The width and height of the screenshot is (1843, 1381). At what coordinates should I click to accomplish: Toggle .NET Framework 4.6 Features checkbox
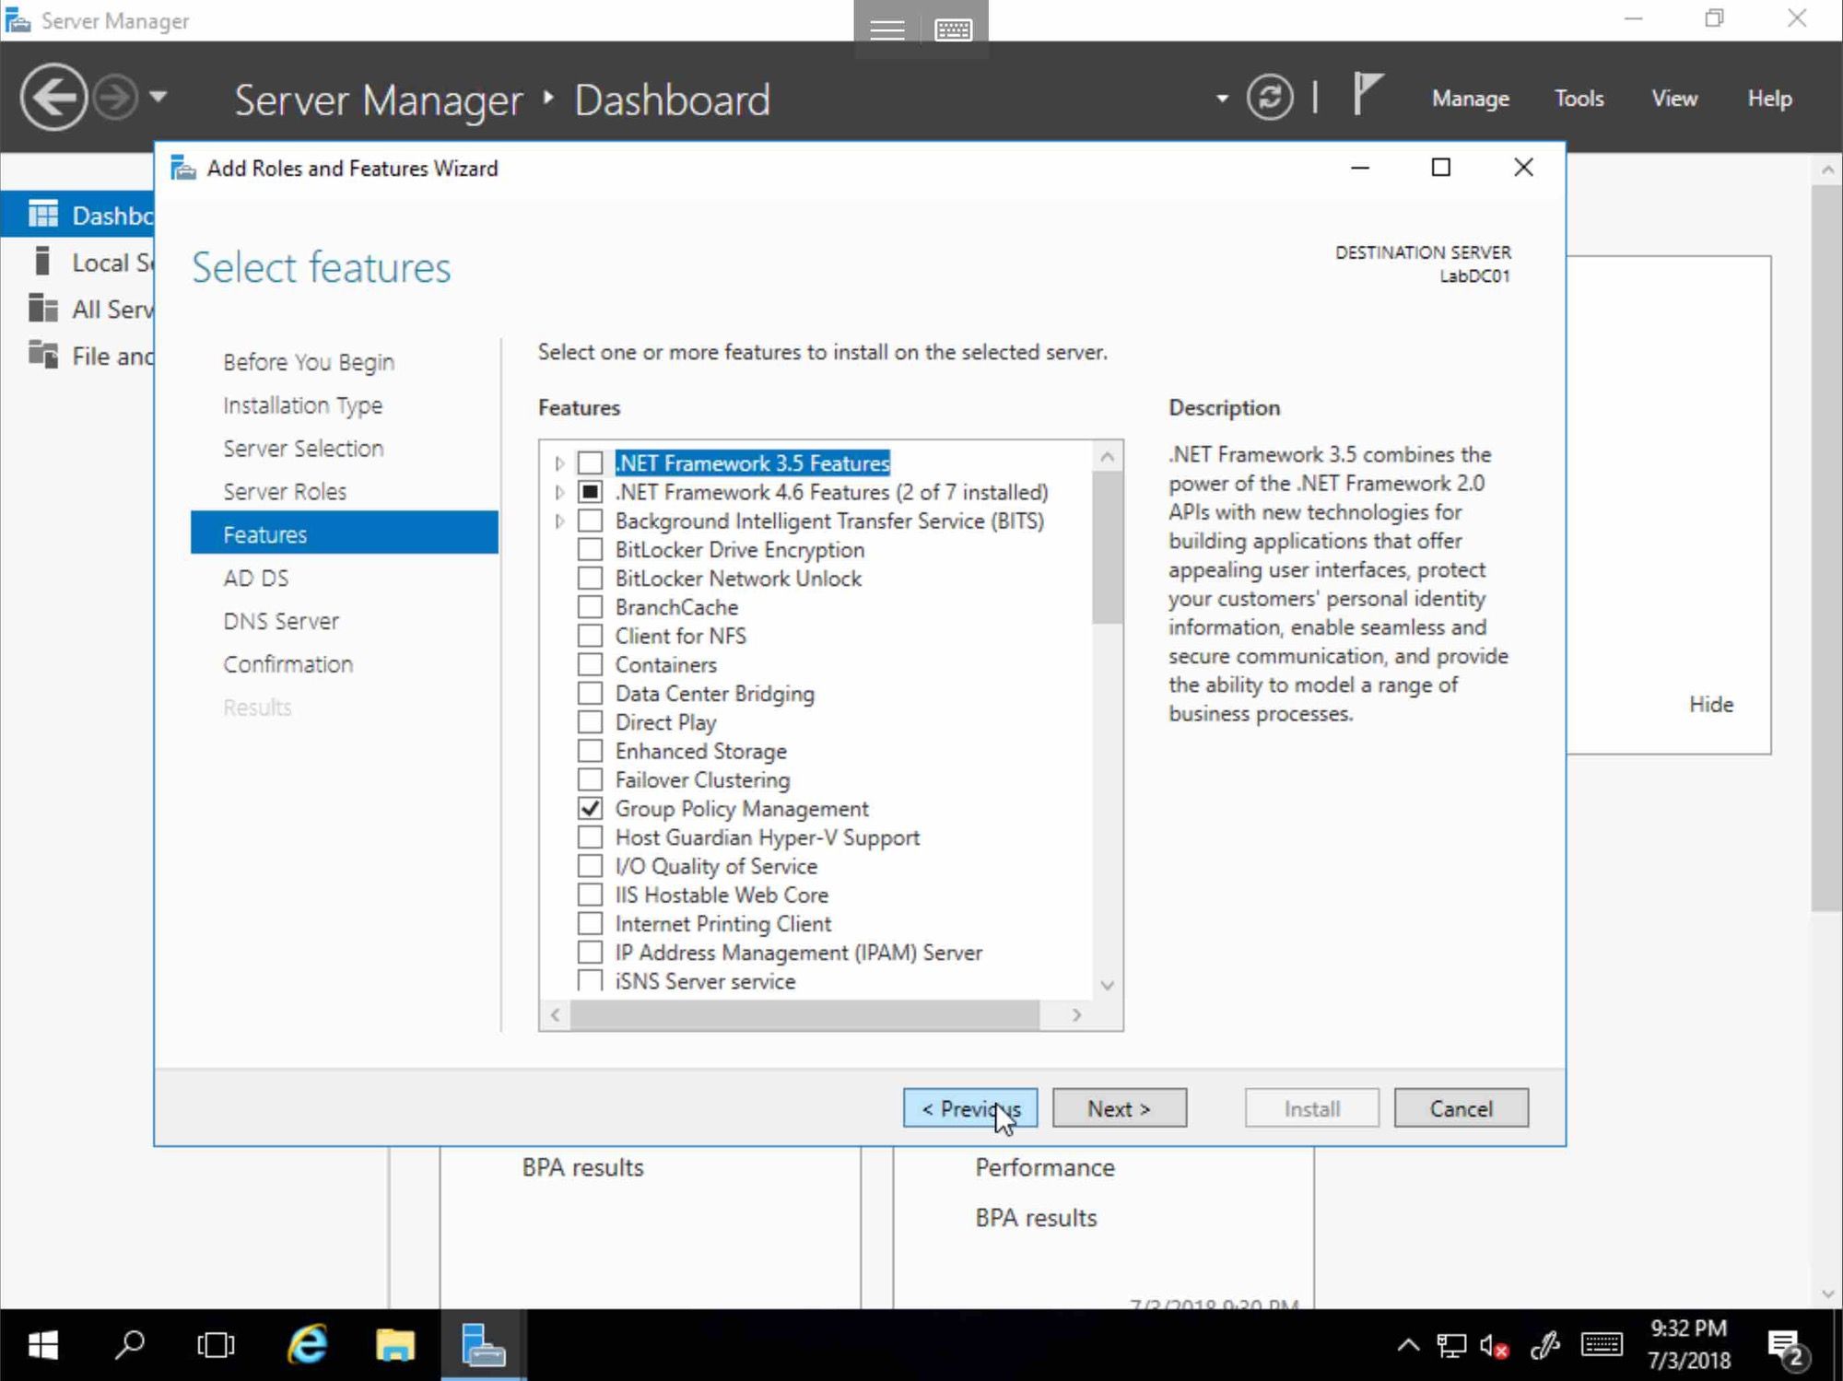coord(590,492)
